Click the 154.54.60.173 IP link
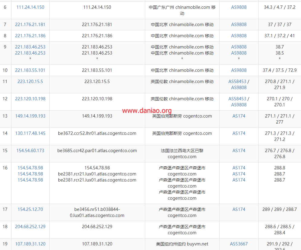Image resolution: width=301 pixels, height=250 pixels. (30, 151)
